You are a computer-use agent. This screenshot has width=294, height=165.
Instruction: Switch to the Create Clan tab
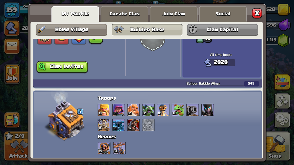[124, 14]
